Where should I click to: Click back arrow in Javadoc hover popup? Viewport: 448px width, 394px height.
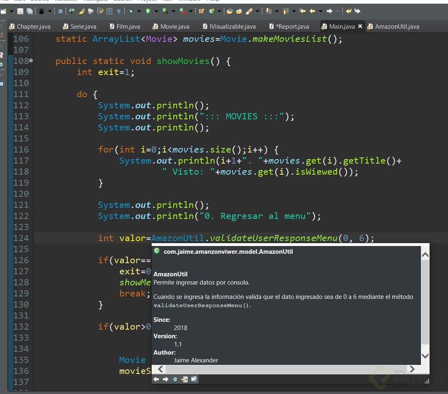(x=156, y=379)
